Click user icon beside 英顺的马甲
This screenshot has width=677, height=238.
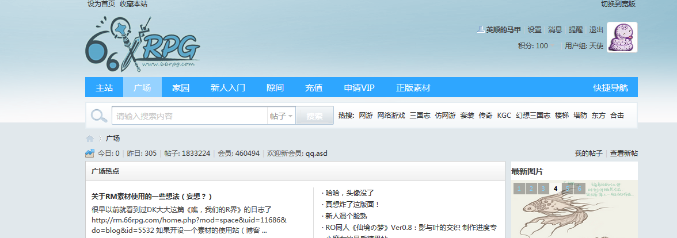point(481,29)
